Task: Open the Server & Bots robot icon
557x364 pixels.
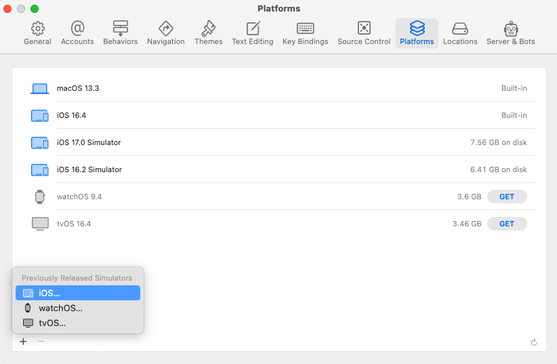Action: [x=511, y=28]
